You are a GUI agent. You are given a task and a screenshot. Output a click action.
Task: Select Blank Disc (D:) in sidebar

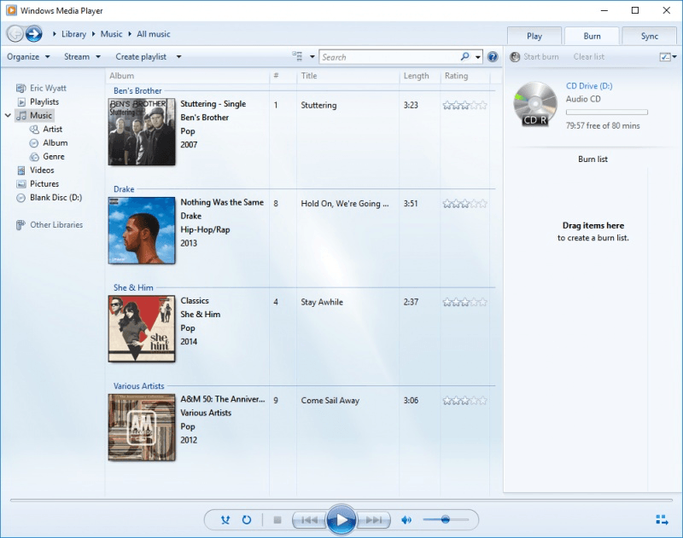(50, 198)
